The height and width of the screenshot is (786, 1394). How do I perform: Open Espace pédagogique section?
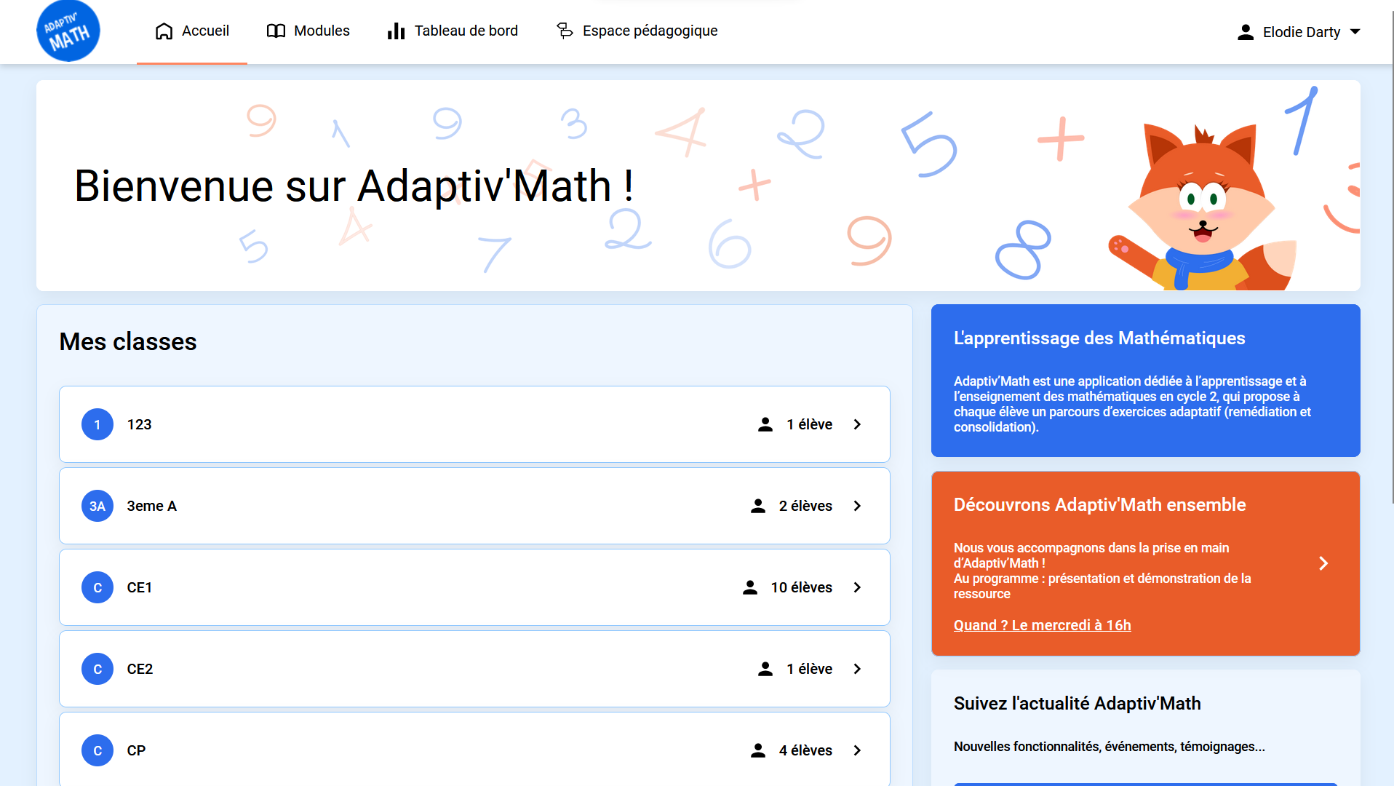coord(637,31)
